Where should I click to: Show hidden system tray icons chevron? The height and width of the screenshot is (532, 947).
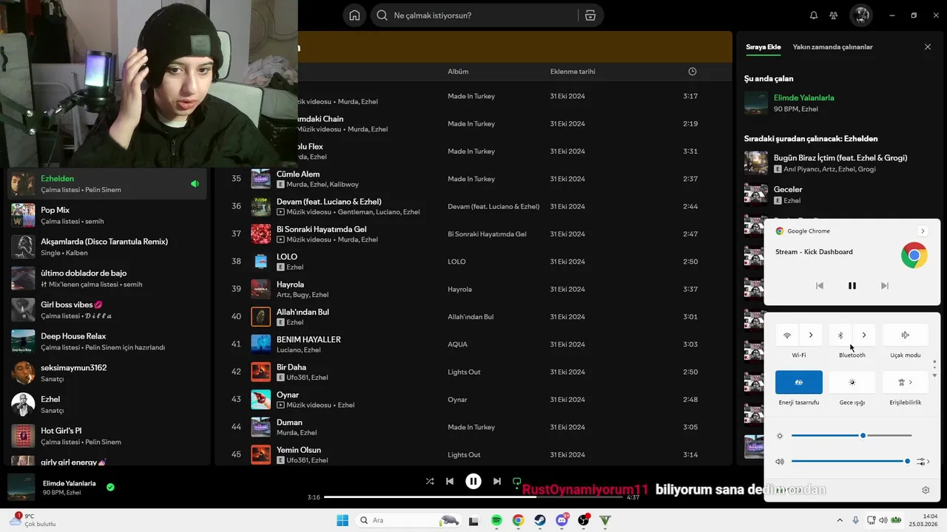839,520
